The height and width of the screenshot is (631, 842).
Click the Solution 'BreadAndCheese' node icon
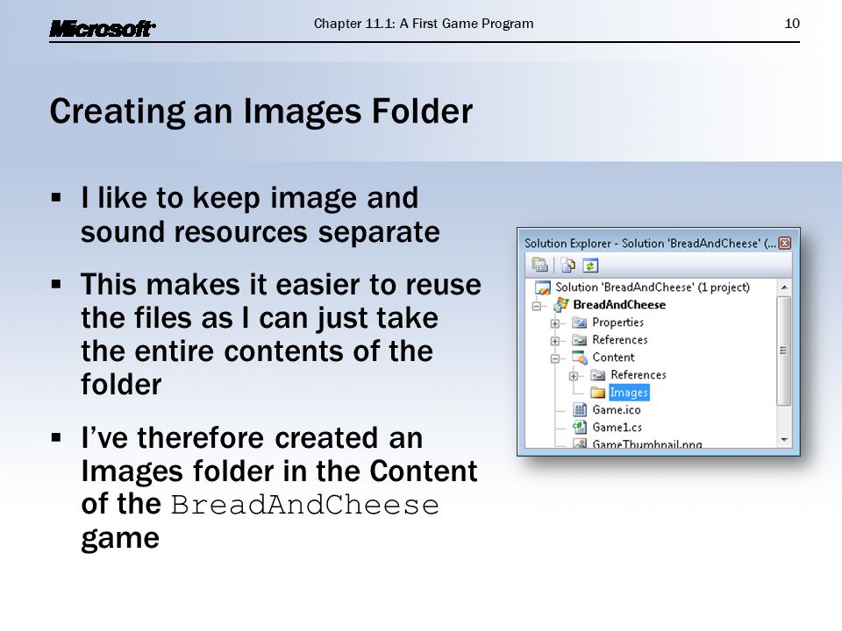pos(543,287)
